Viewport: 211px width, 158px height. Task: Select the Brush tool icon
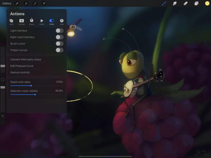(x=164, y=3)
